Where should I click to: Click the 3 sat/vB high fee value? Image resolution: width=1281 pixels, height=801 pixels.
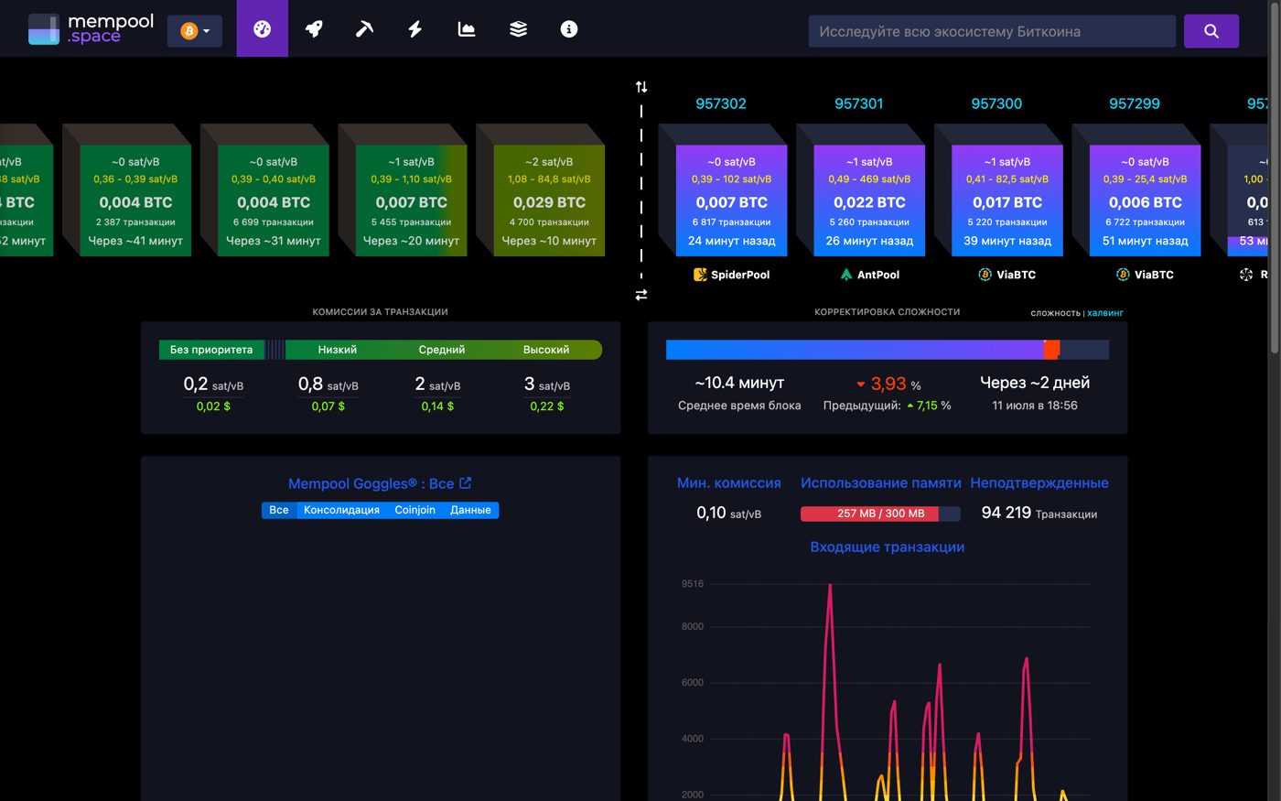[x=547, y=384]
